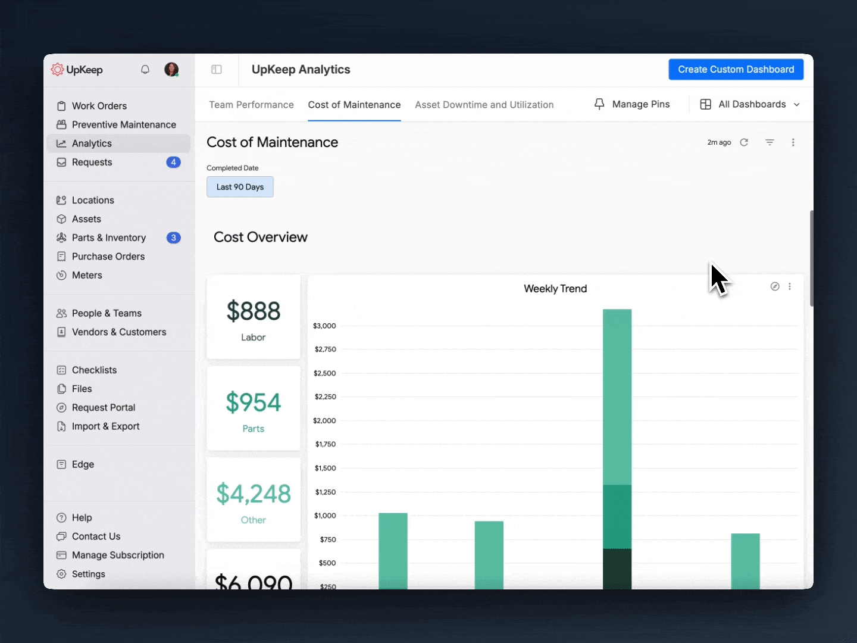Viewport: 857px width, 643px height.
Task: Open the user profile avatar
Action: click(x=171, y=70)
